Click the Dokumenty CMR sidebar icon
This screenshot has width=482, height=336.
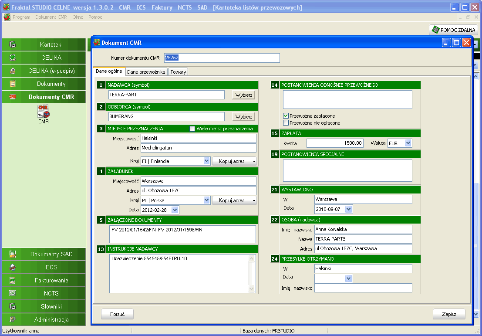pos(13,97)
